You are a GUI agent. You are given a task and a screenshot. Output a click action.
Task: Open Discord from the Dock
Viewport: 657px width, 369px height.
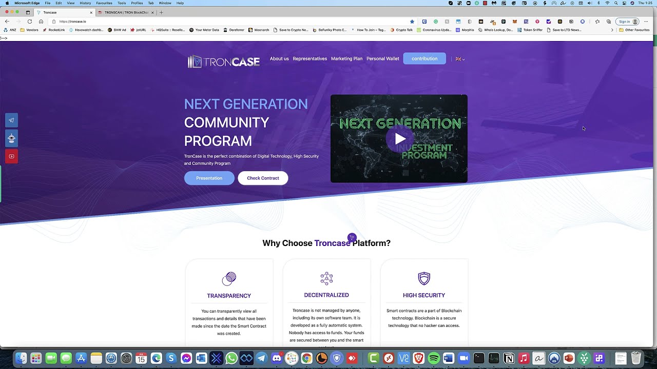(277, 358)
